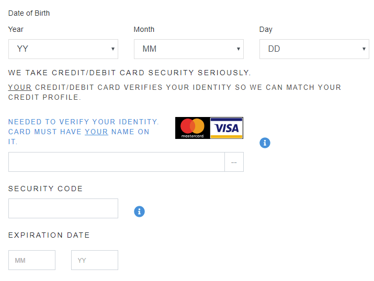
Task: Click underlined YOUR in card name notice
Action: (x=96, y=132)
